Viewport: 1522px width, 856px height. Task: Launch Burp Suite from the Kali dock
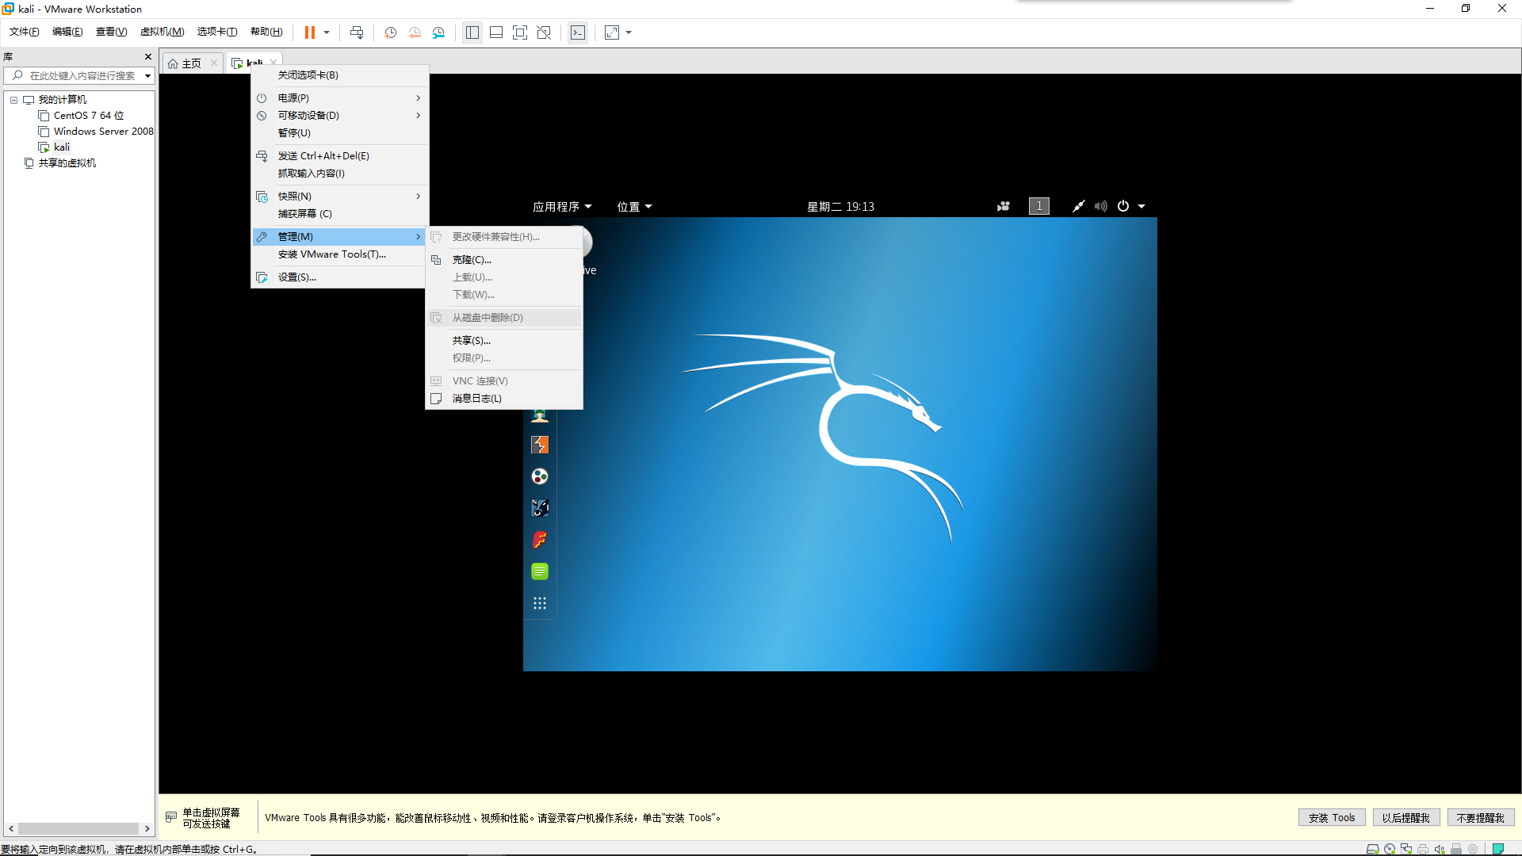tap(540, 445)
